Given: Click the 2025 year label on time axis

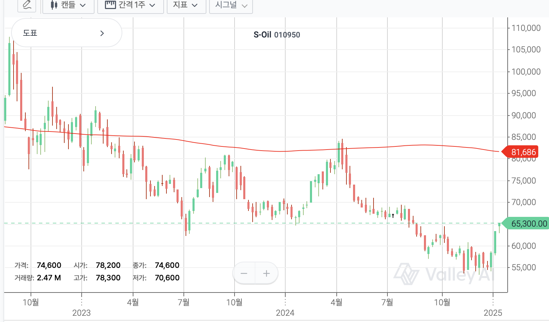Looking at the screenshot, I should 493,313.
